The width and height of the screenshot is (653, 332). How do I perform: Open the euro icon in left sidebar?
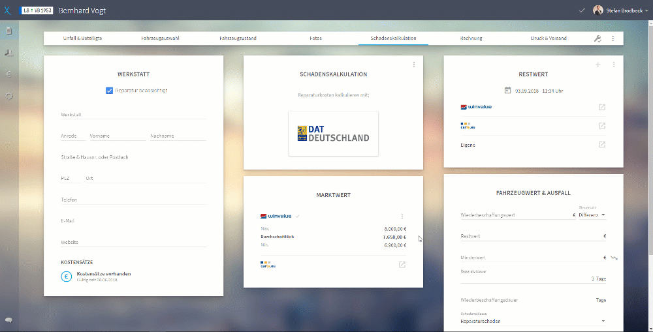[8, 74]
